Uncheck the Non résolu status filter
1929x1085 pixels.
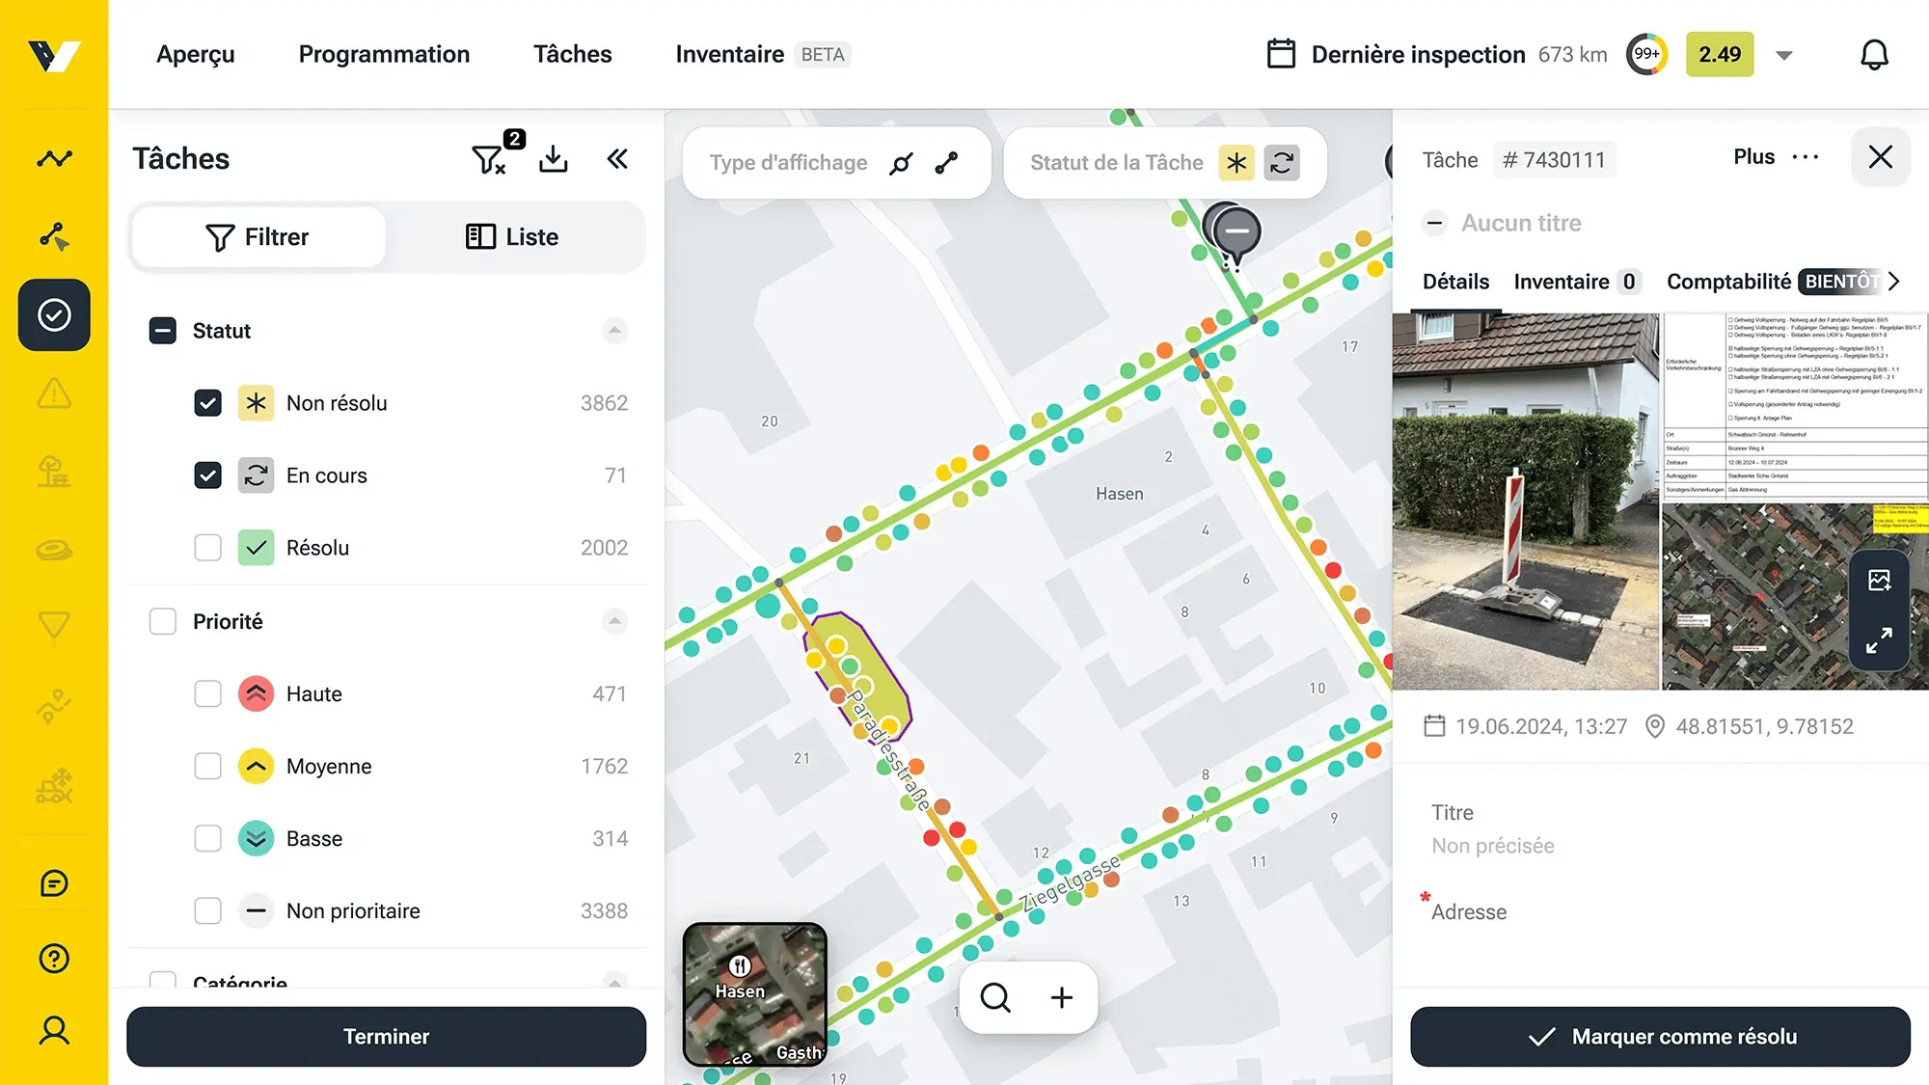207,403
